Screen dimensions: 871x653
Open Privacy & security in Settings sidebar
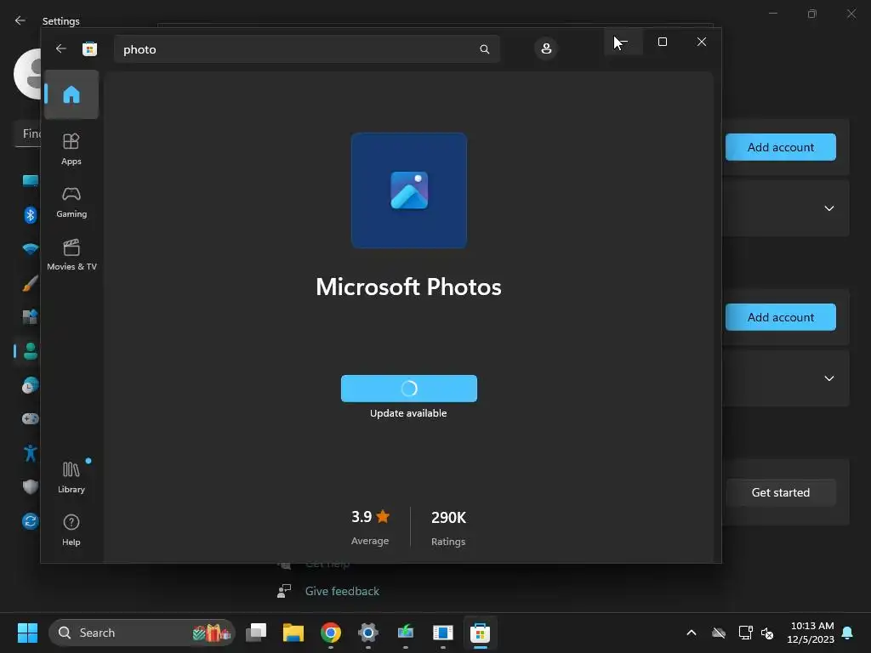point(30,487)
